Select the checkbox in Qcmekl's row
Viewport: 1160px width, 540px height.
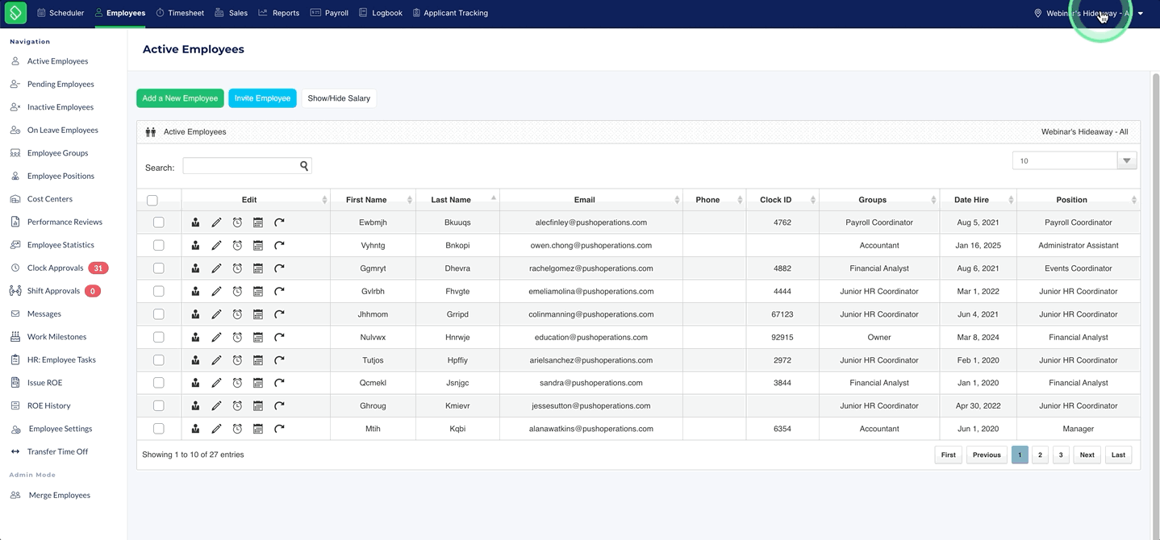[x=159, y=383]
